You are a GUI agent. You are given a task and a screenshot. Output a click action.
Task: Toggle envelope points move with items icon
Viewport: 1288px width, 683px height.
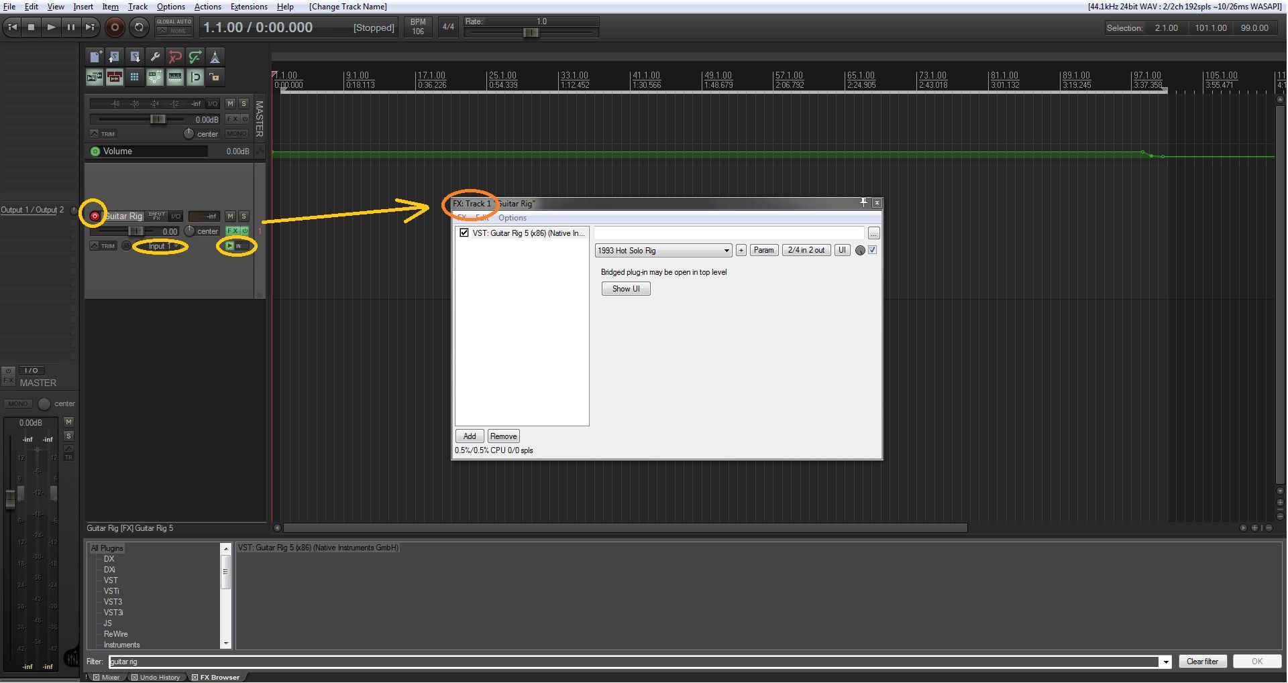(155, 77)
